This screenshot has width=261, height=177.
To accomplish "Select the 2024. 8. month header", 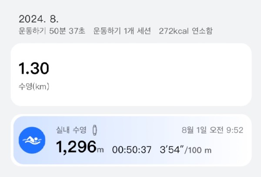I will coord(39,19).
